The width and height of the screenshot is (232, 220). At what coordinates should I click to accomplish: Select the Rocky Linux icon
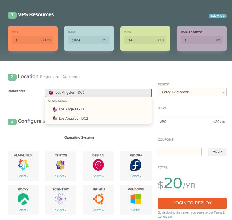(23, 199)
